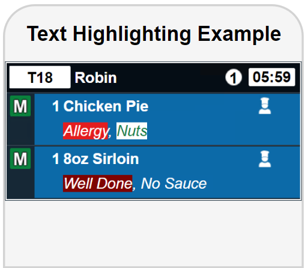305x268 pixels.
Task: Click the dark sidebar cell under Sirloin's M
Action: [20, 184]
